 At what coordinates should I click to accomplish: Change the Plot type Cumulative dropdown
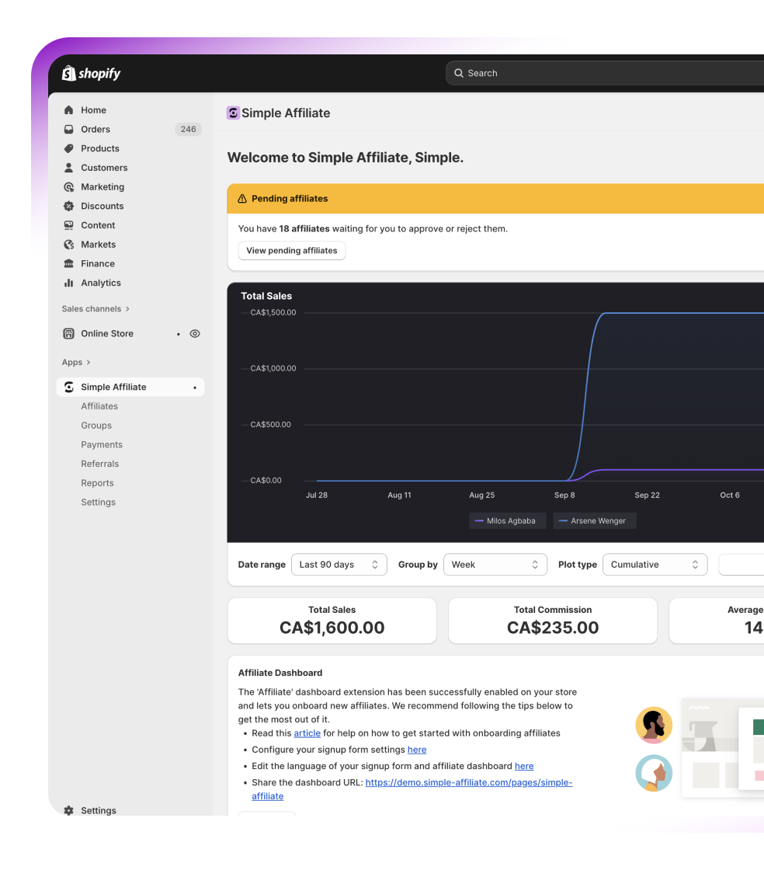(655, 565)
